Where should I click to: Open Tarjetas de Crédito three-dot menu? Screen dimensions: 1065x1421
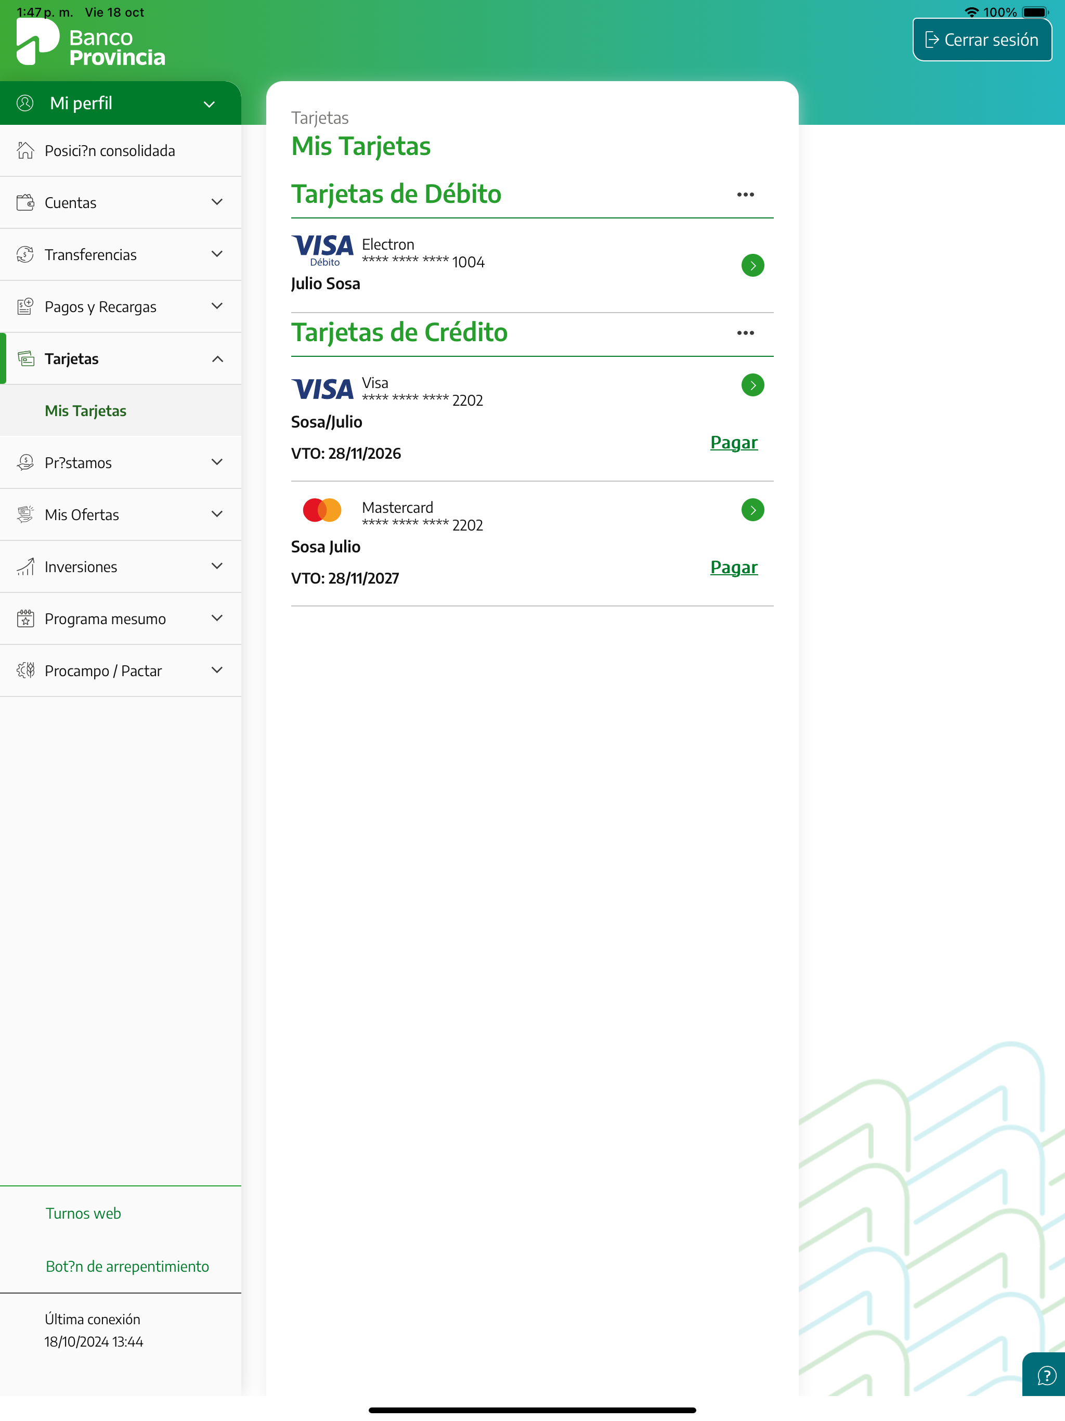745,333
